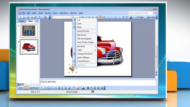Switch to the Outline tab
190x107 pixels.
(22, 21)
